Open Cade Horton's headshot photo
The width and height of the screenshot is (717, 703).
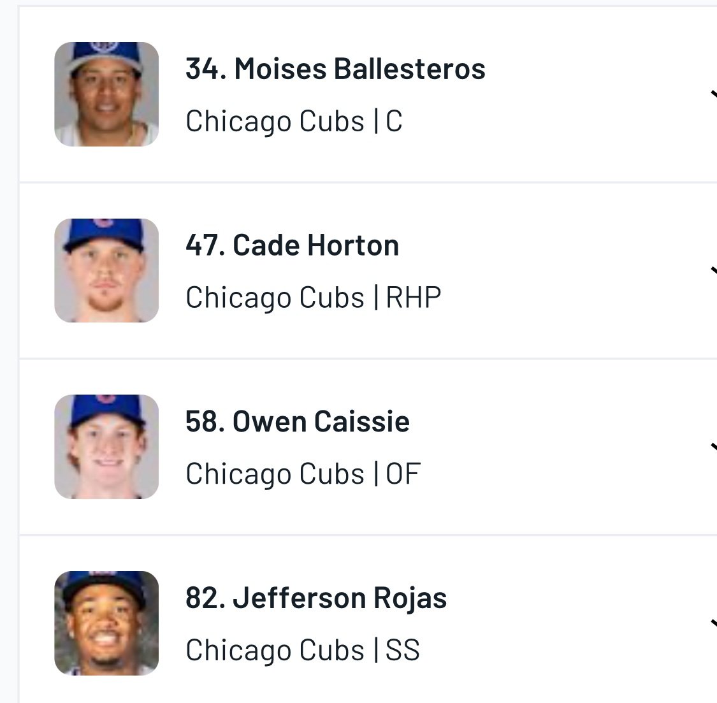[106, 270]
